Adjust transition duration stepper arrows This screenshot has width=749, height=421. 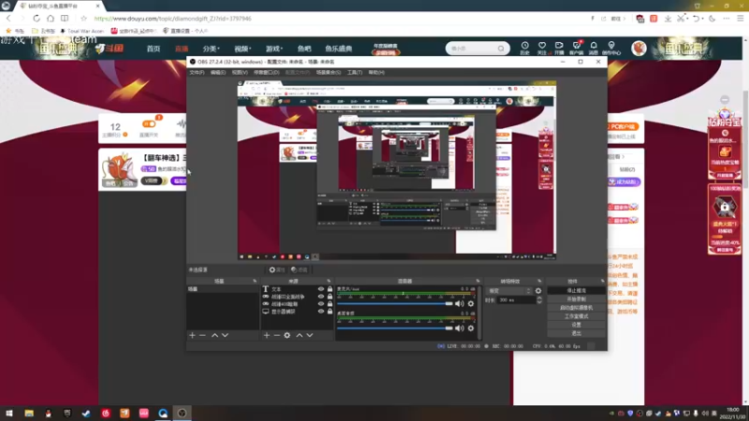click(x=539, y=300)
